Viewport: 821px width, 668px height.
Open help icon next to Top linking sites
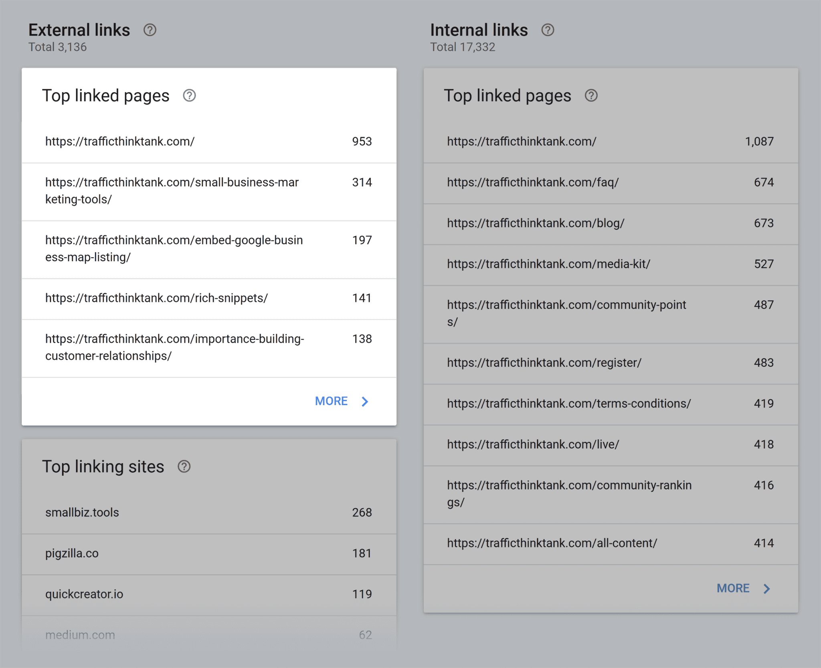pyautogui.click(x=184, y=466)
